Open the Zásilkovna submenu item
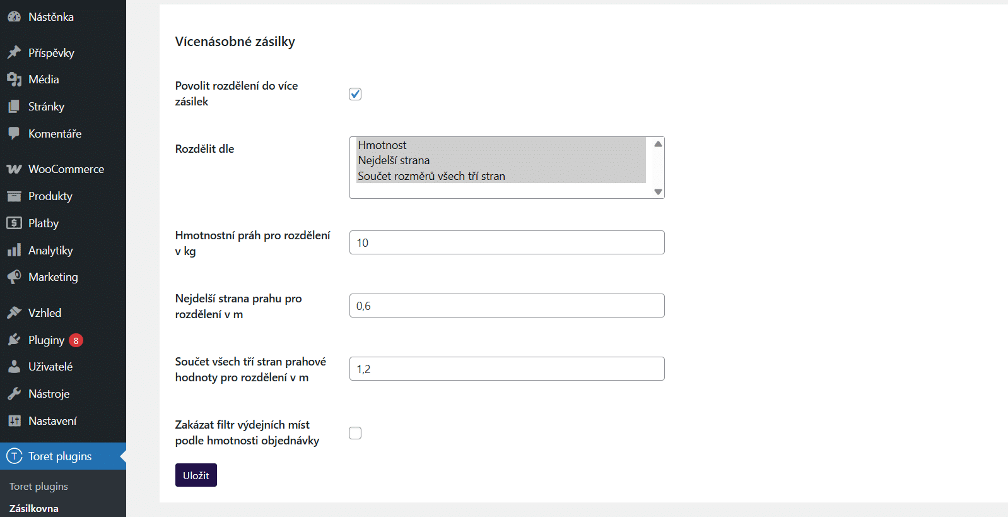 click(34, 508)
